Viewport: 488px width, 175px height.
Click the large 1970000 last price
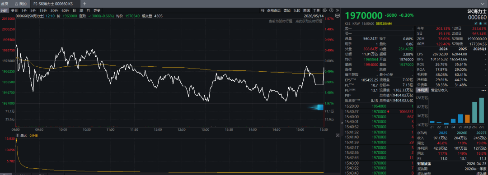363,15
